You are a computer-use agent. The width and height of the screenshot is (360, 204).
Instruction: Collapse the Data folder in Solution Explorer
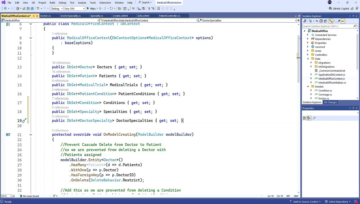pyautogui.click(x=308, y=59)
